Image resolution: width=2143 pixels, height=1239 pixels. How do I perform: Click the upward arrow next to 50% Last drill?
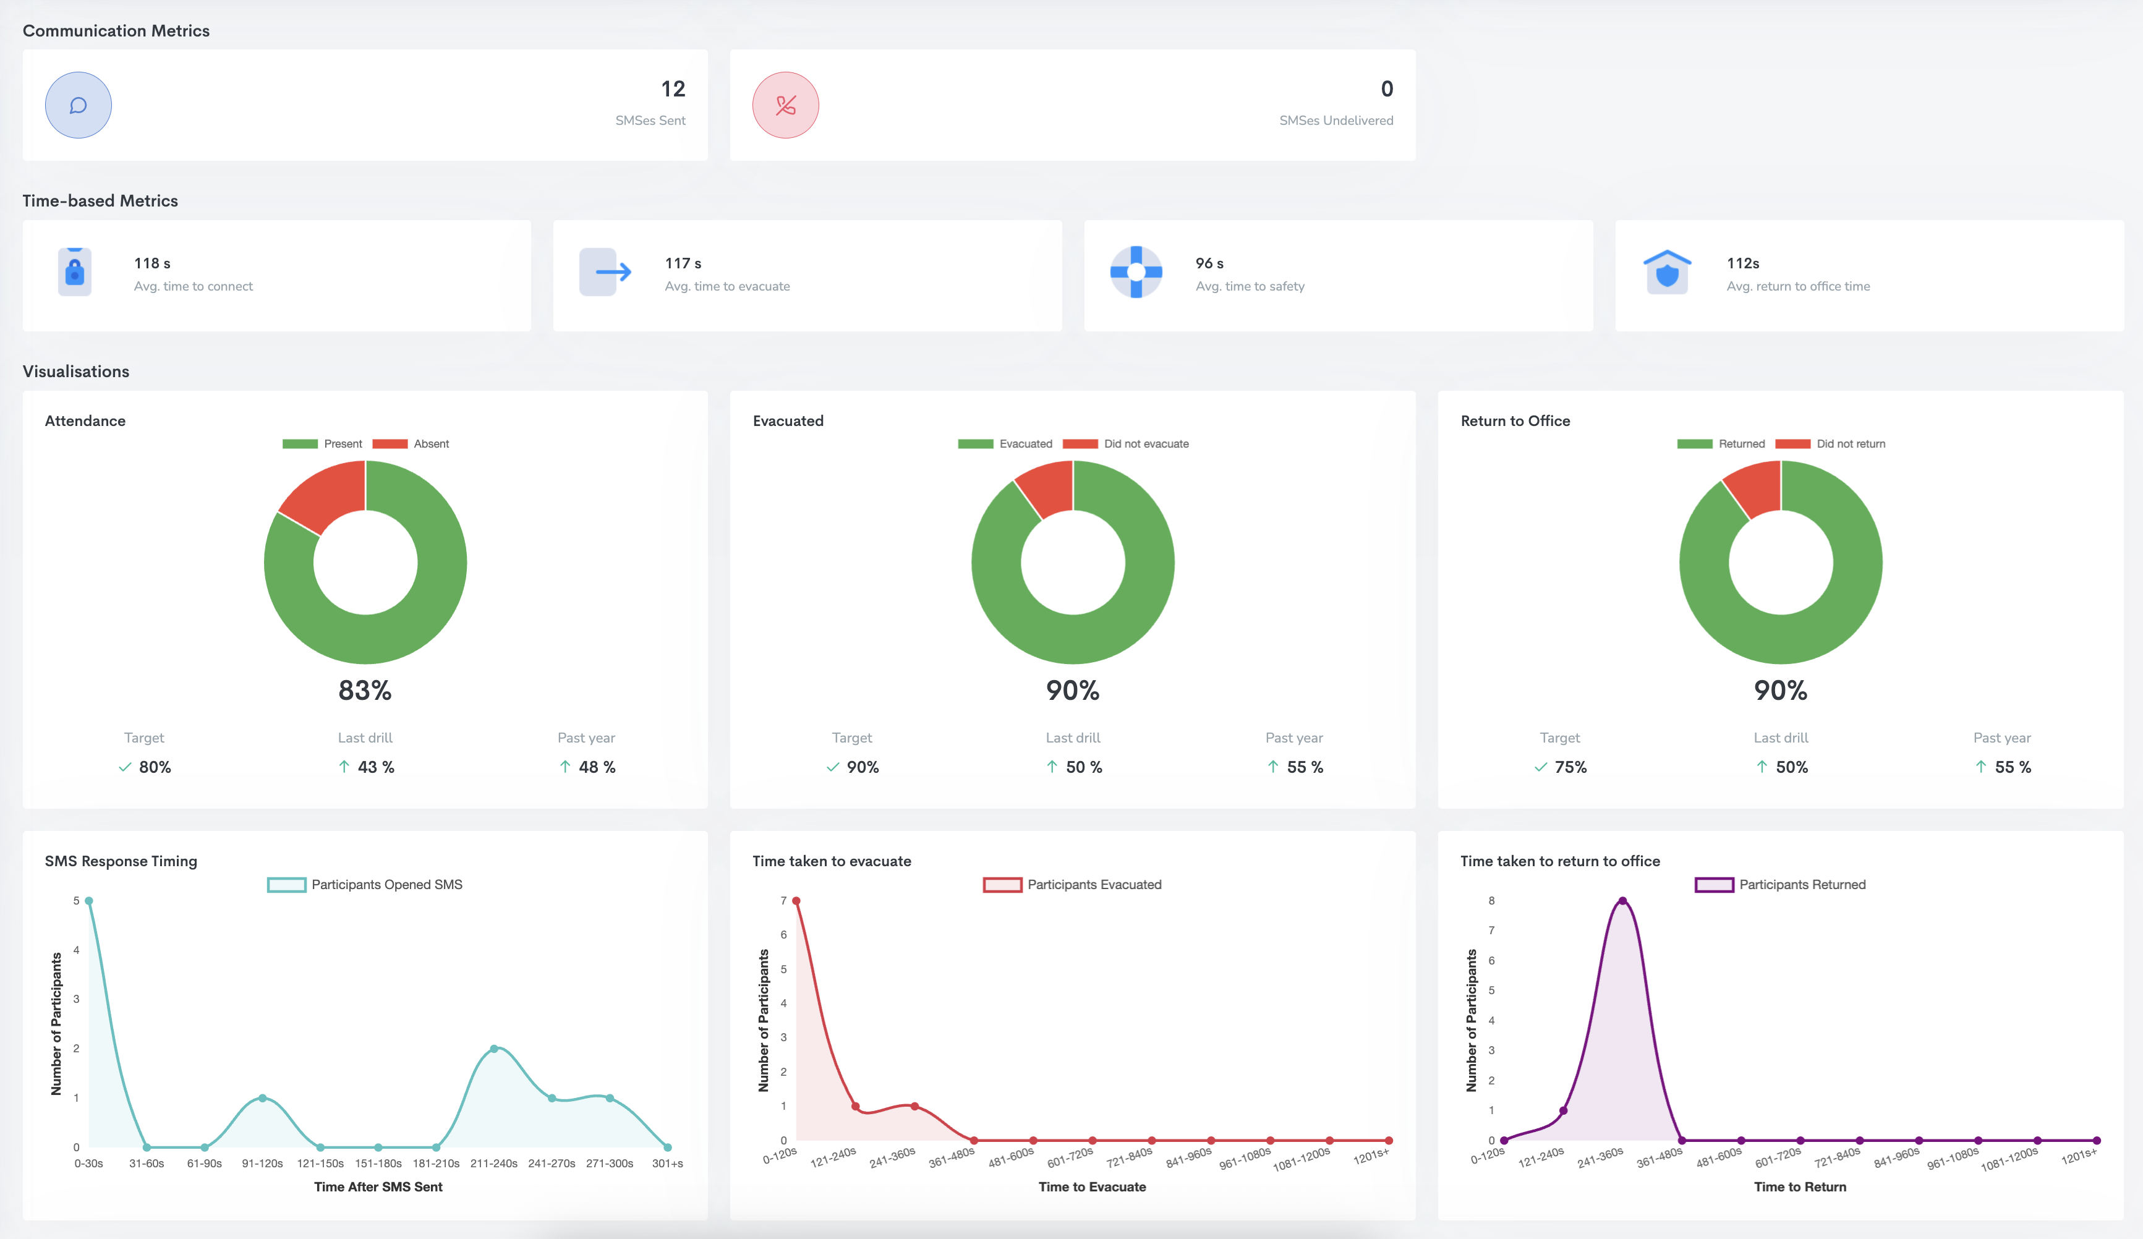[x=1052, y=766]
